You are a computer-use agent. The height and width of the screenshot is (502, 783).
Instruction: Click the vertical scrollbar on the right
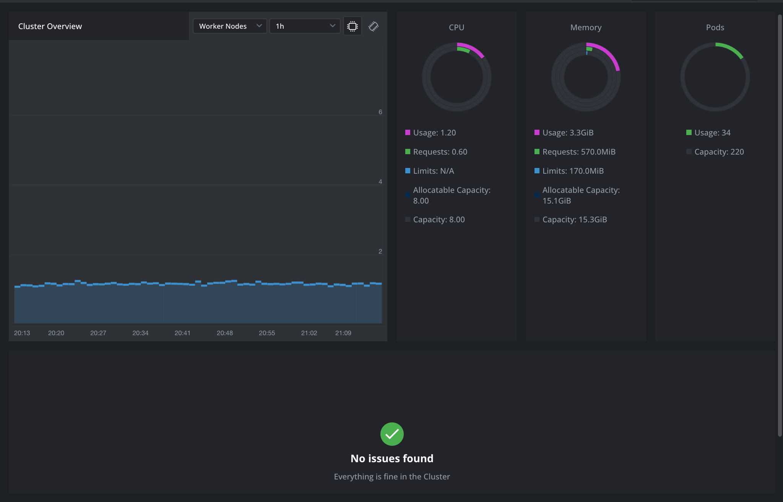click(x=780, y=225)
